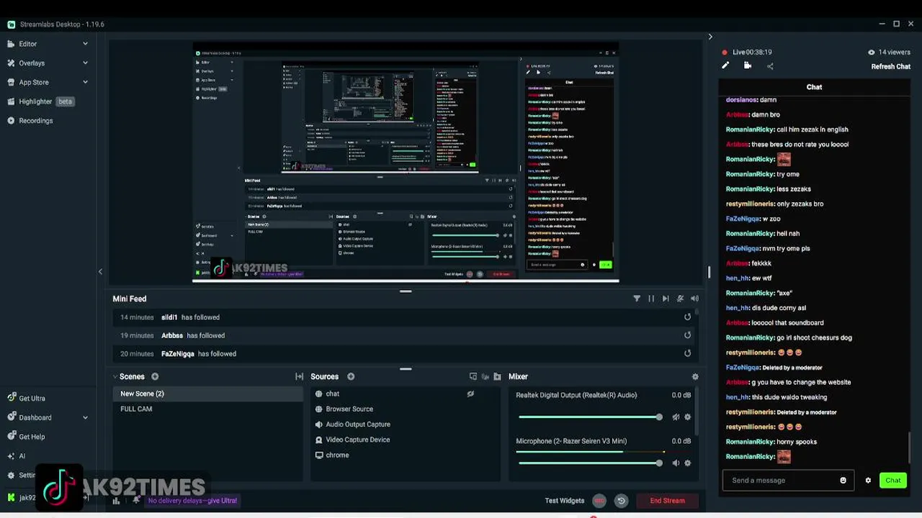Pause the Mini Feed alert queue
This screenshot has width=922, height=518.
(x=651, y=299)
